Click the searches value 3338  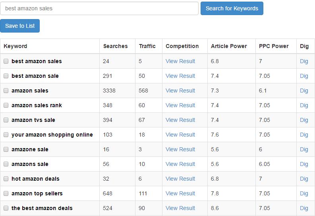click(109, 91)
